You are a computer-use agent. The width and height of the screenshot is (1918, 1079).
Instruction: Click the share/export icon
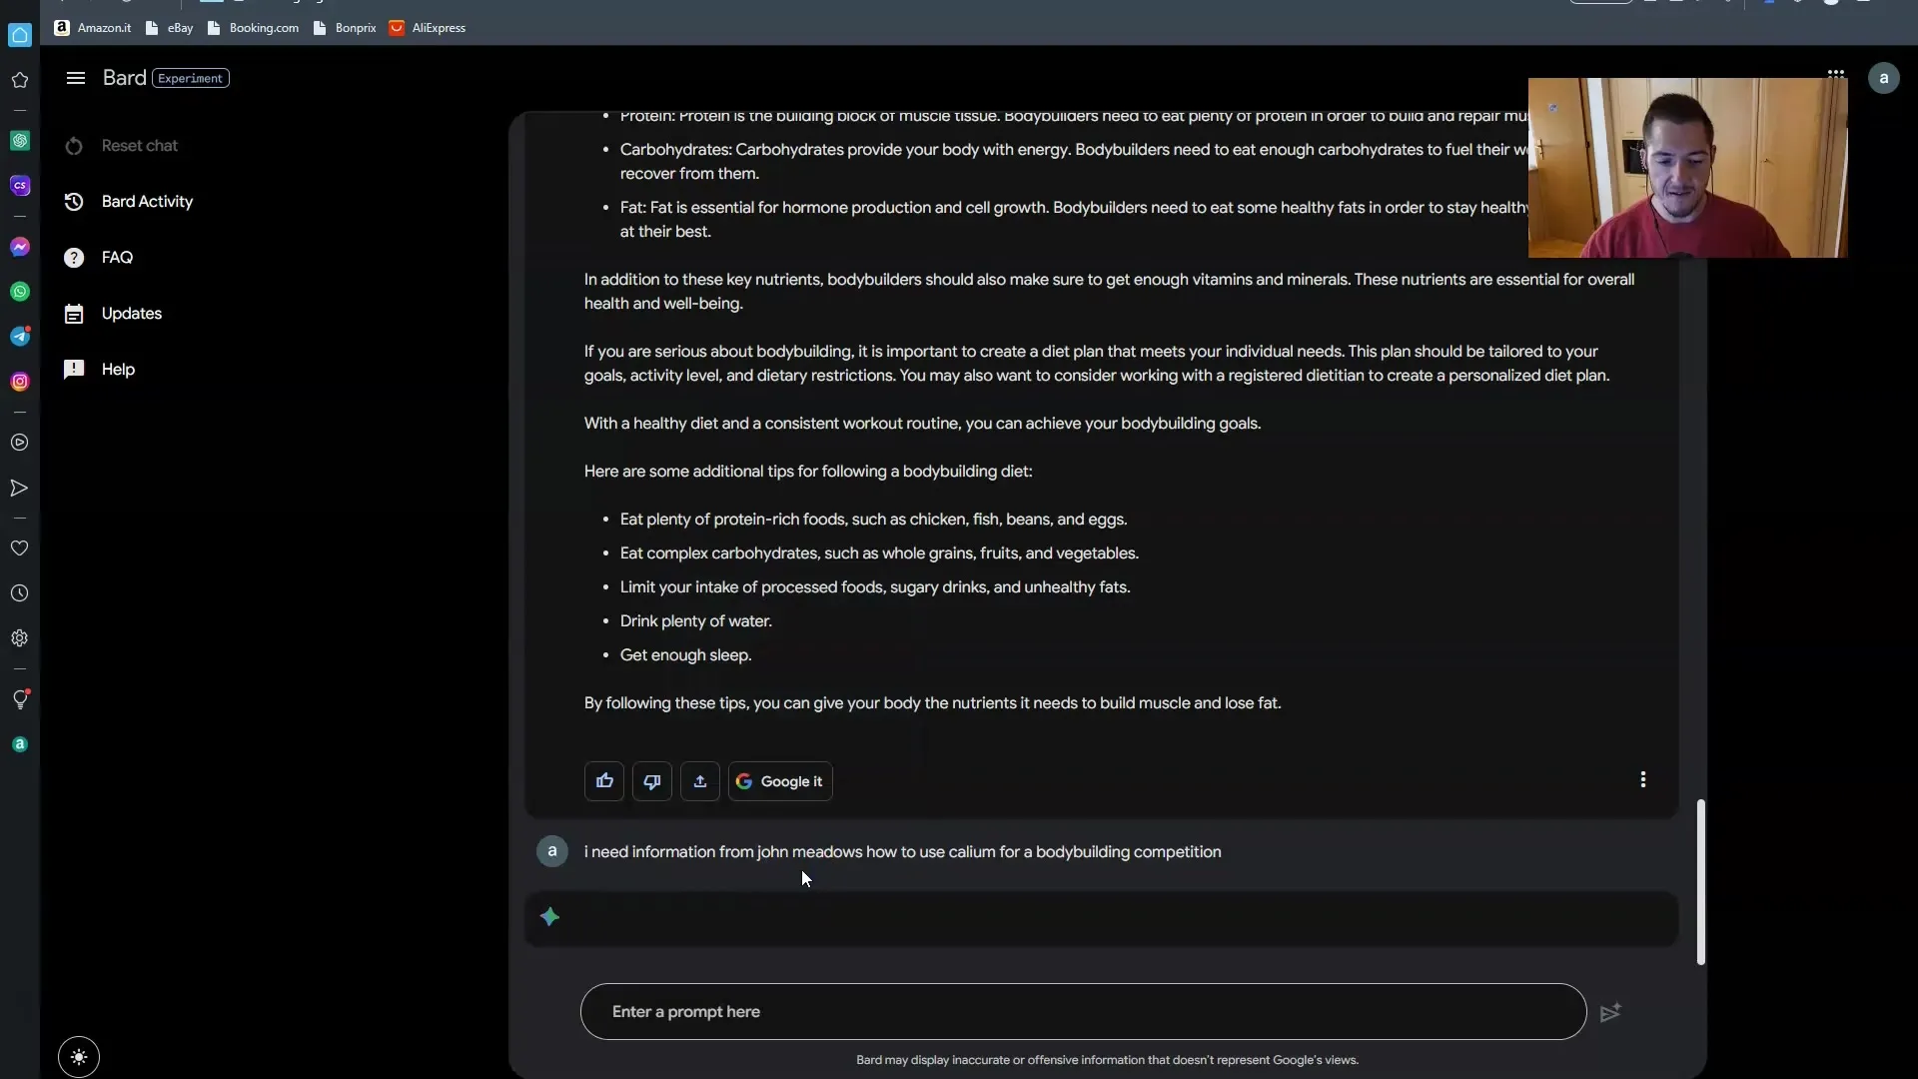click(698, 781)
